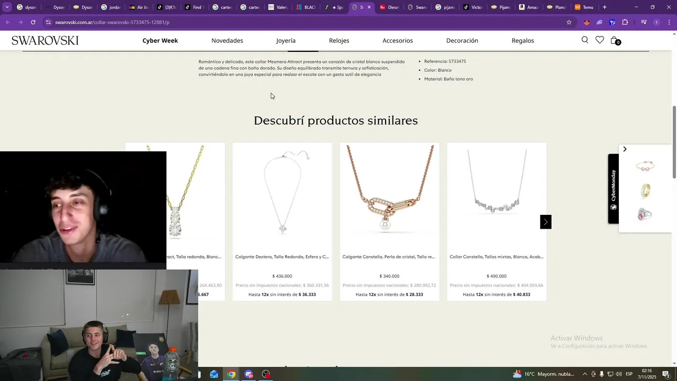Click the $ 436.000 price
677x381 pixels.
(282, 276)
